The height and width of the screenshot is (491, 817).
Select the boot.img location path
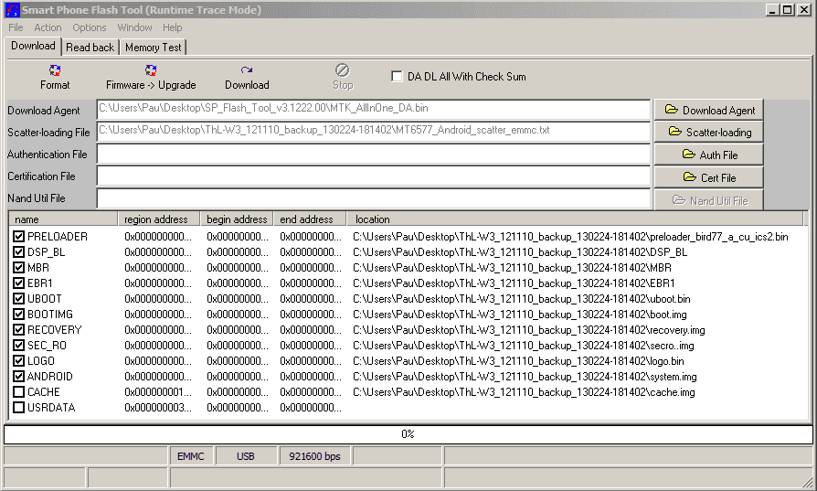tap(519, 315)
